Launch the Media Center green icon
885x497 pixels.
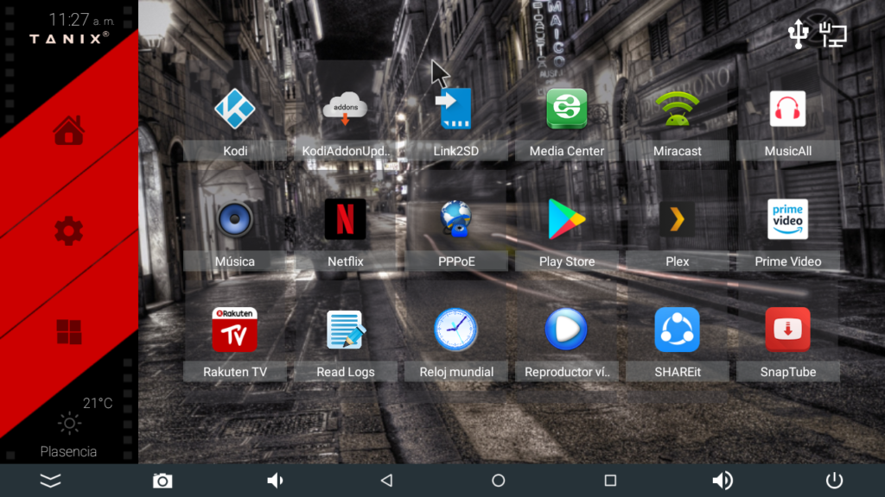(x=567, y=109)
